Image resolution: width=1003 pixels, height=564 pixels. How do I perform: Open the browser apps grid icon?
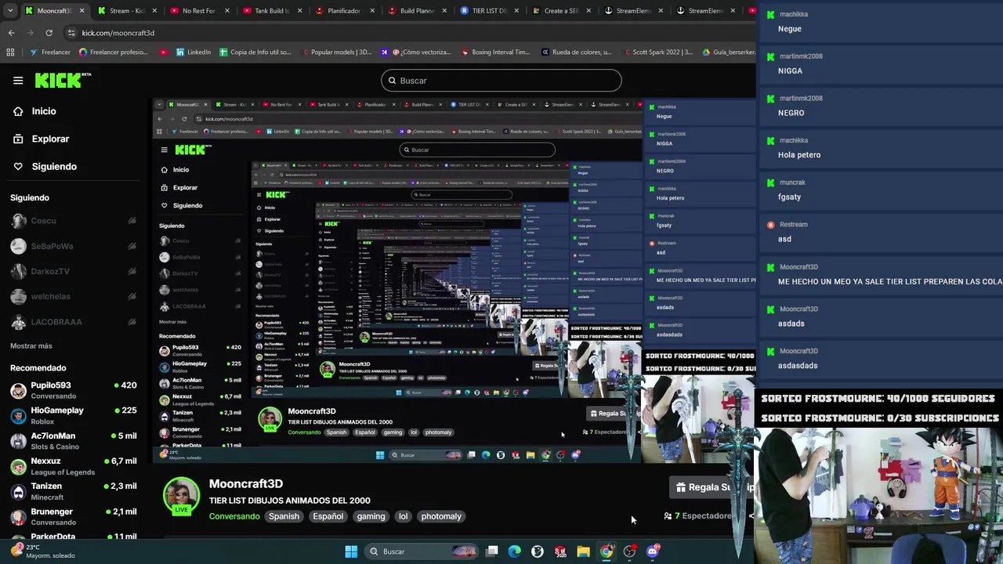[x=10, y=52]
